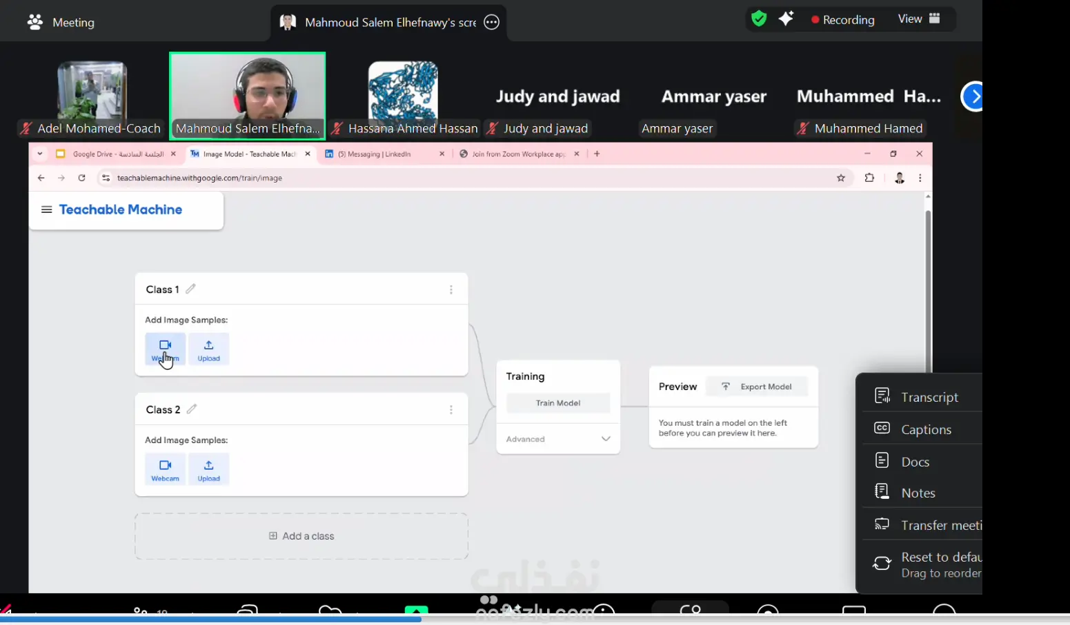This screenshot has width=1070, height=625.
Task: Open the screen share more options icon
Action: tap(491, 22)
